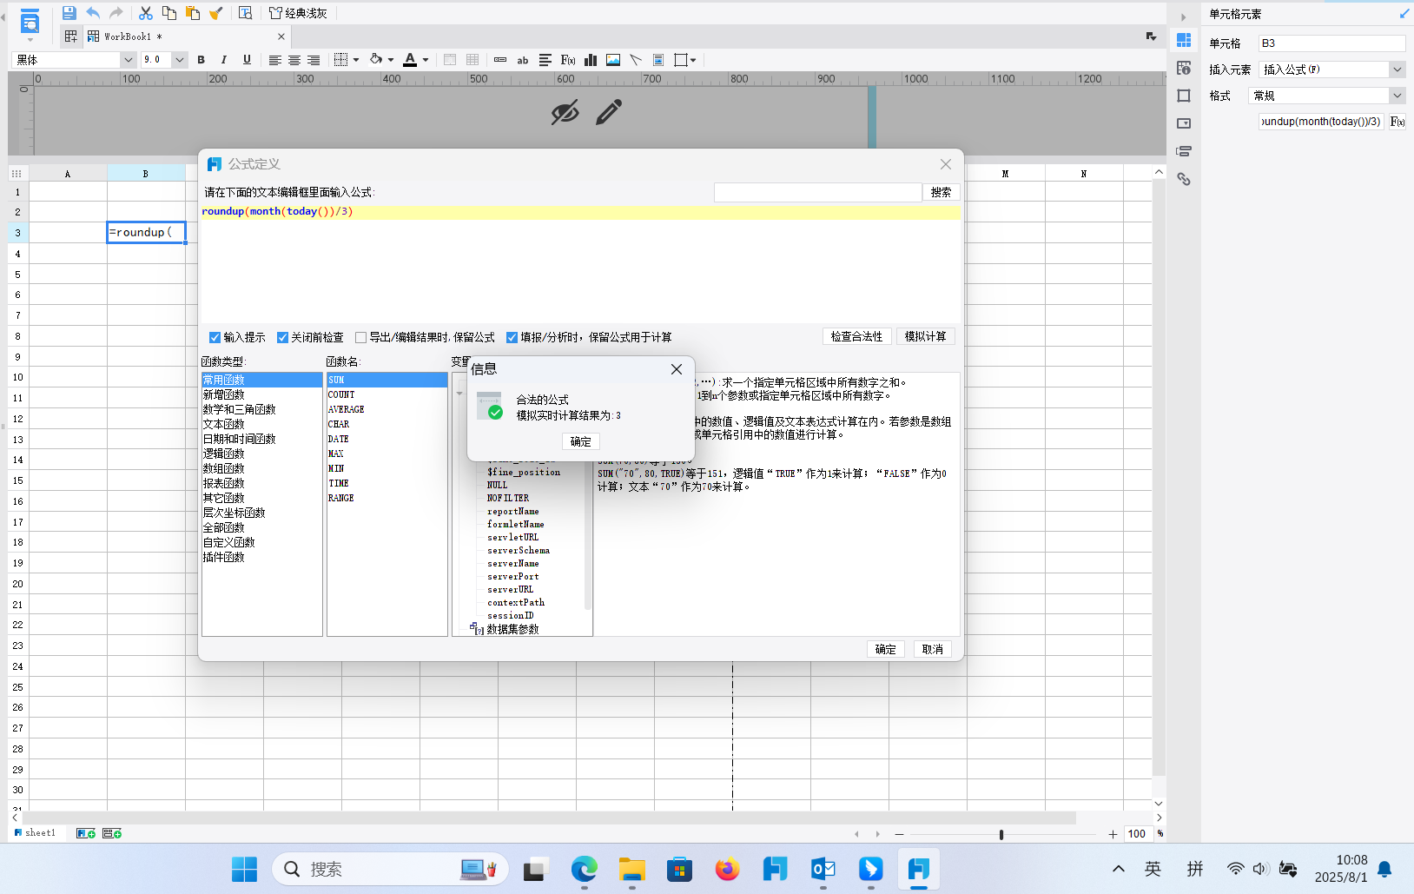Toggle the 关闭前检查 checkbox

tap(282, 337)
